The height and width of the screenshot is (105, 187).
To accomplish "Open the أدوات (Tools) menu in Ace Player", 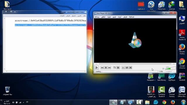I will point(120,17).
